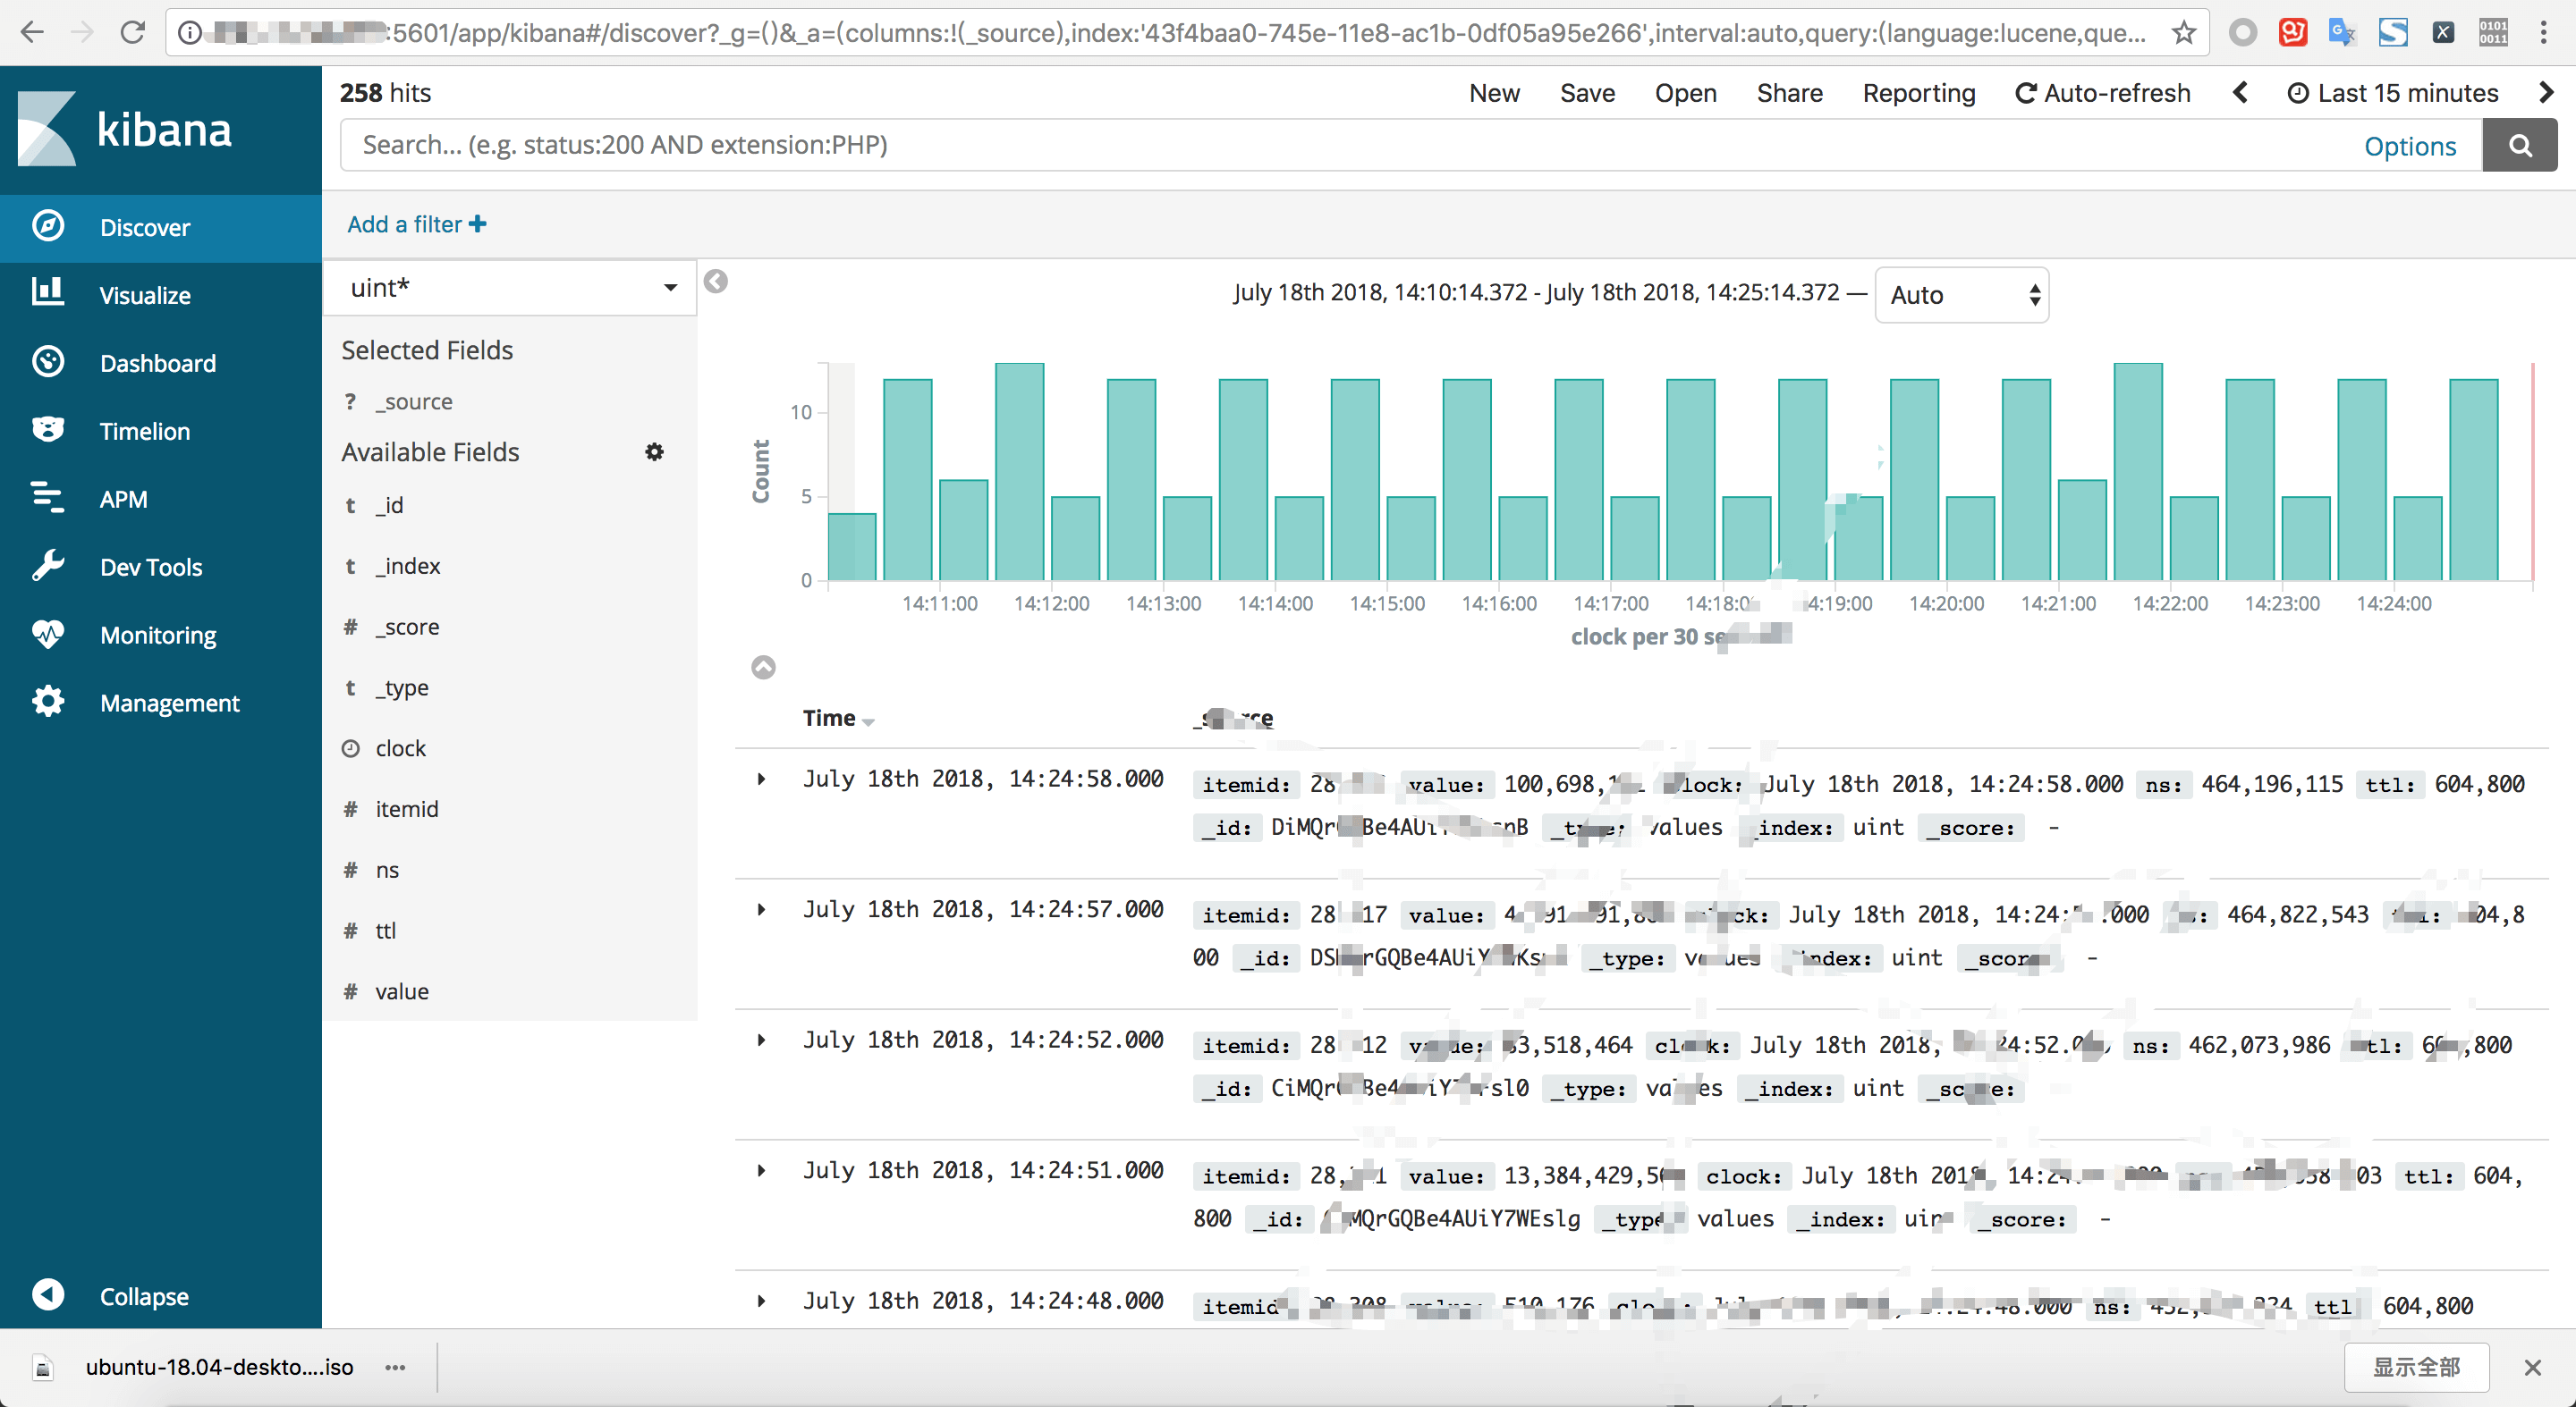The image size is (2576, 1407).
Task: Open the Dashboard gauge icon
Action: point(47,362)
